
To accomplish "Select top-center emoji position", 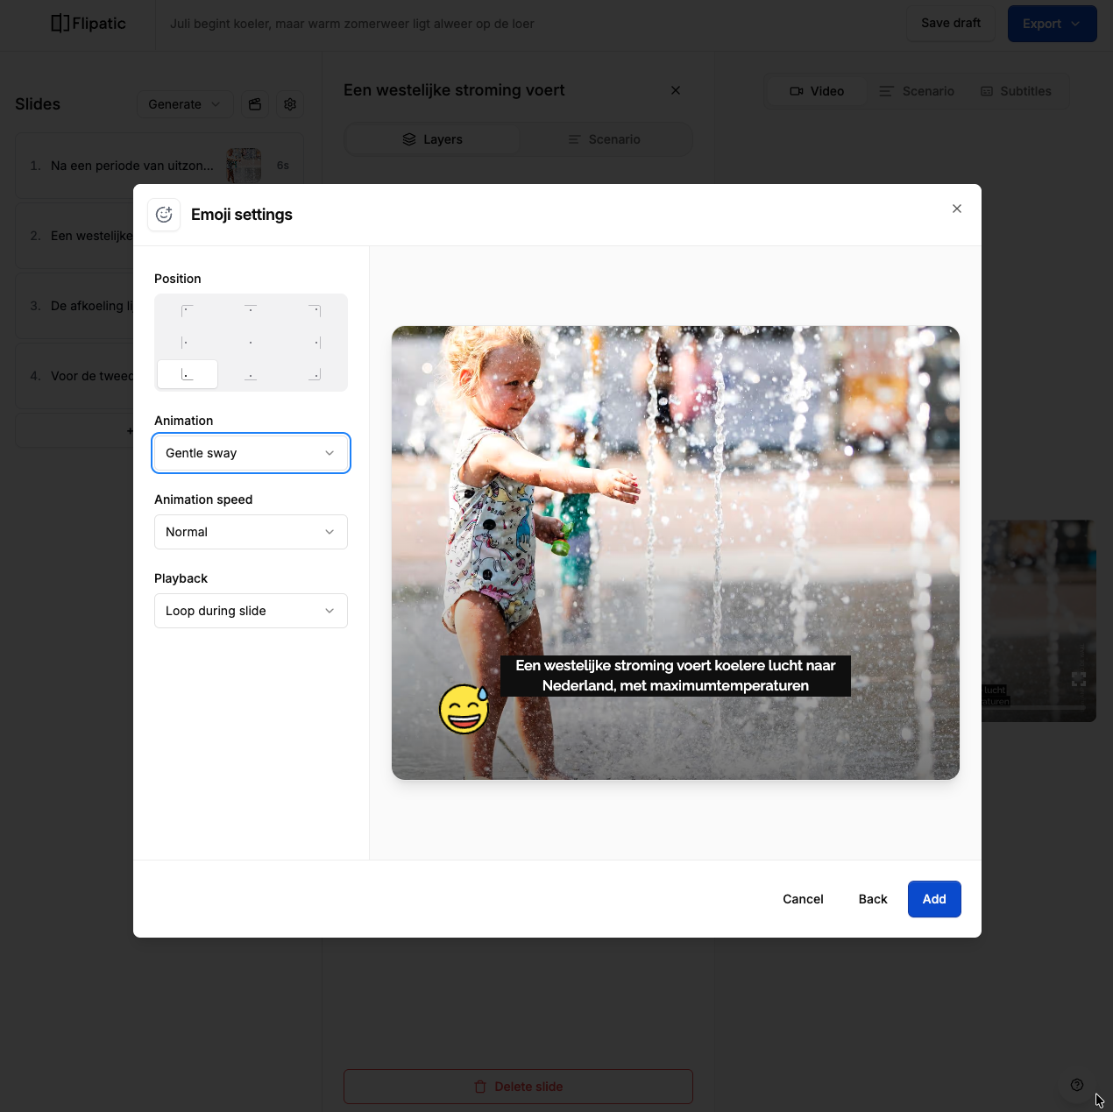I will pos(251,311).
